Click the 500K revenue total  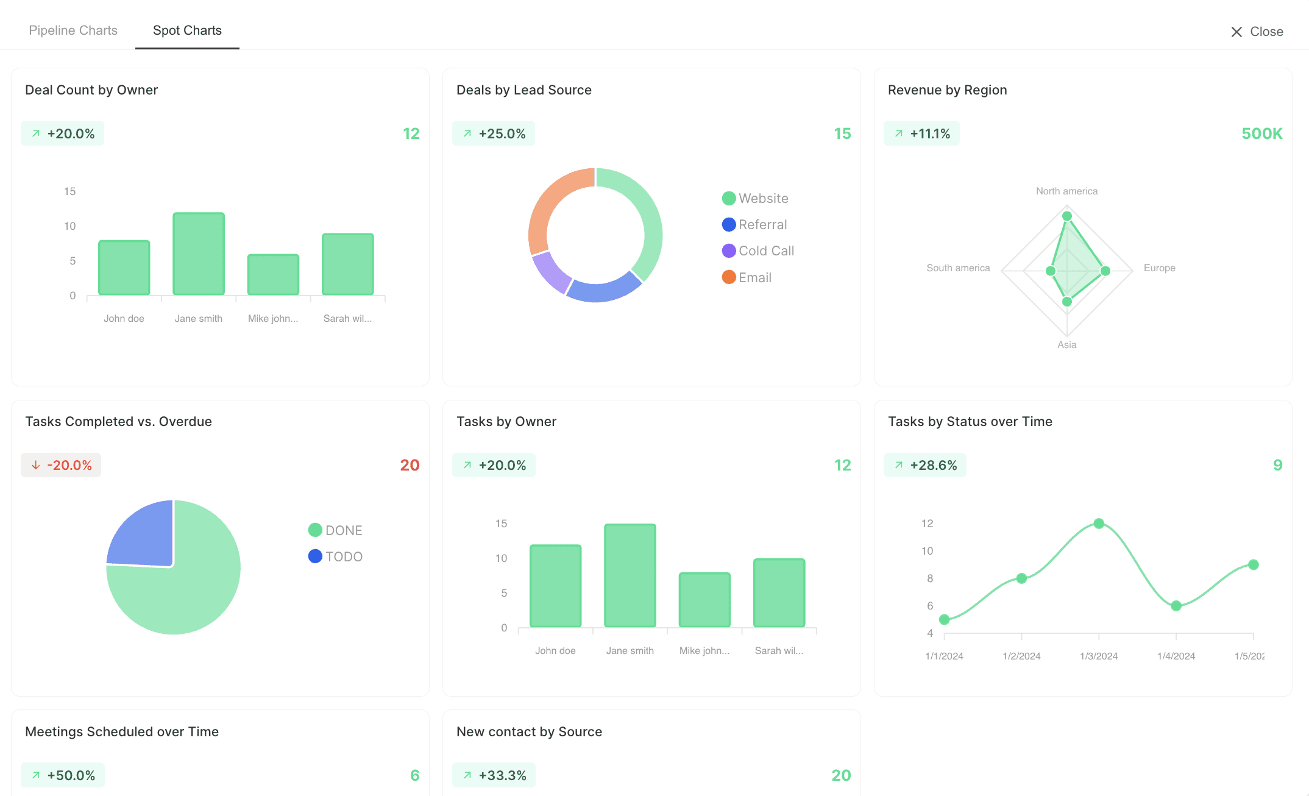tap(1261, 133)
